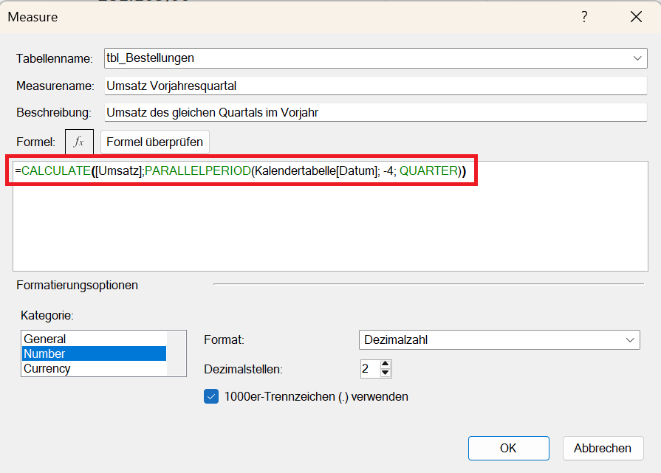The height and width of the screenshot is (473, 661).
Task: Close the Measure dialog with X
Action: (635, 17)
